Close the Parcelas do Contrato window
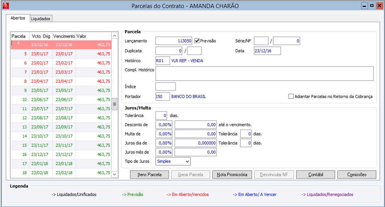Screen dimensions: 385x207 (x=379, y=6)
